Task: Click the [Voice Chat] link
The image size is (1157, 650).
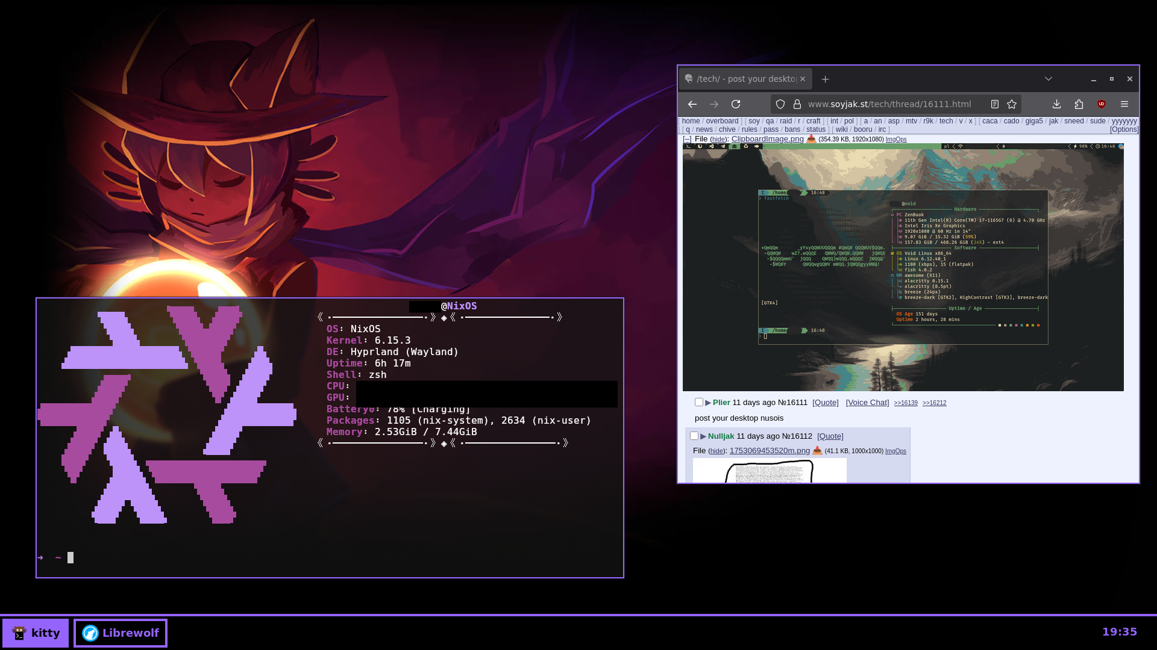Action: pos(867,403)
